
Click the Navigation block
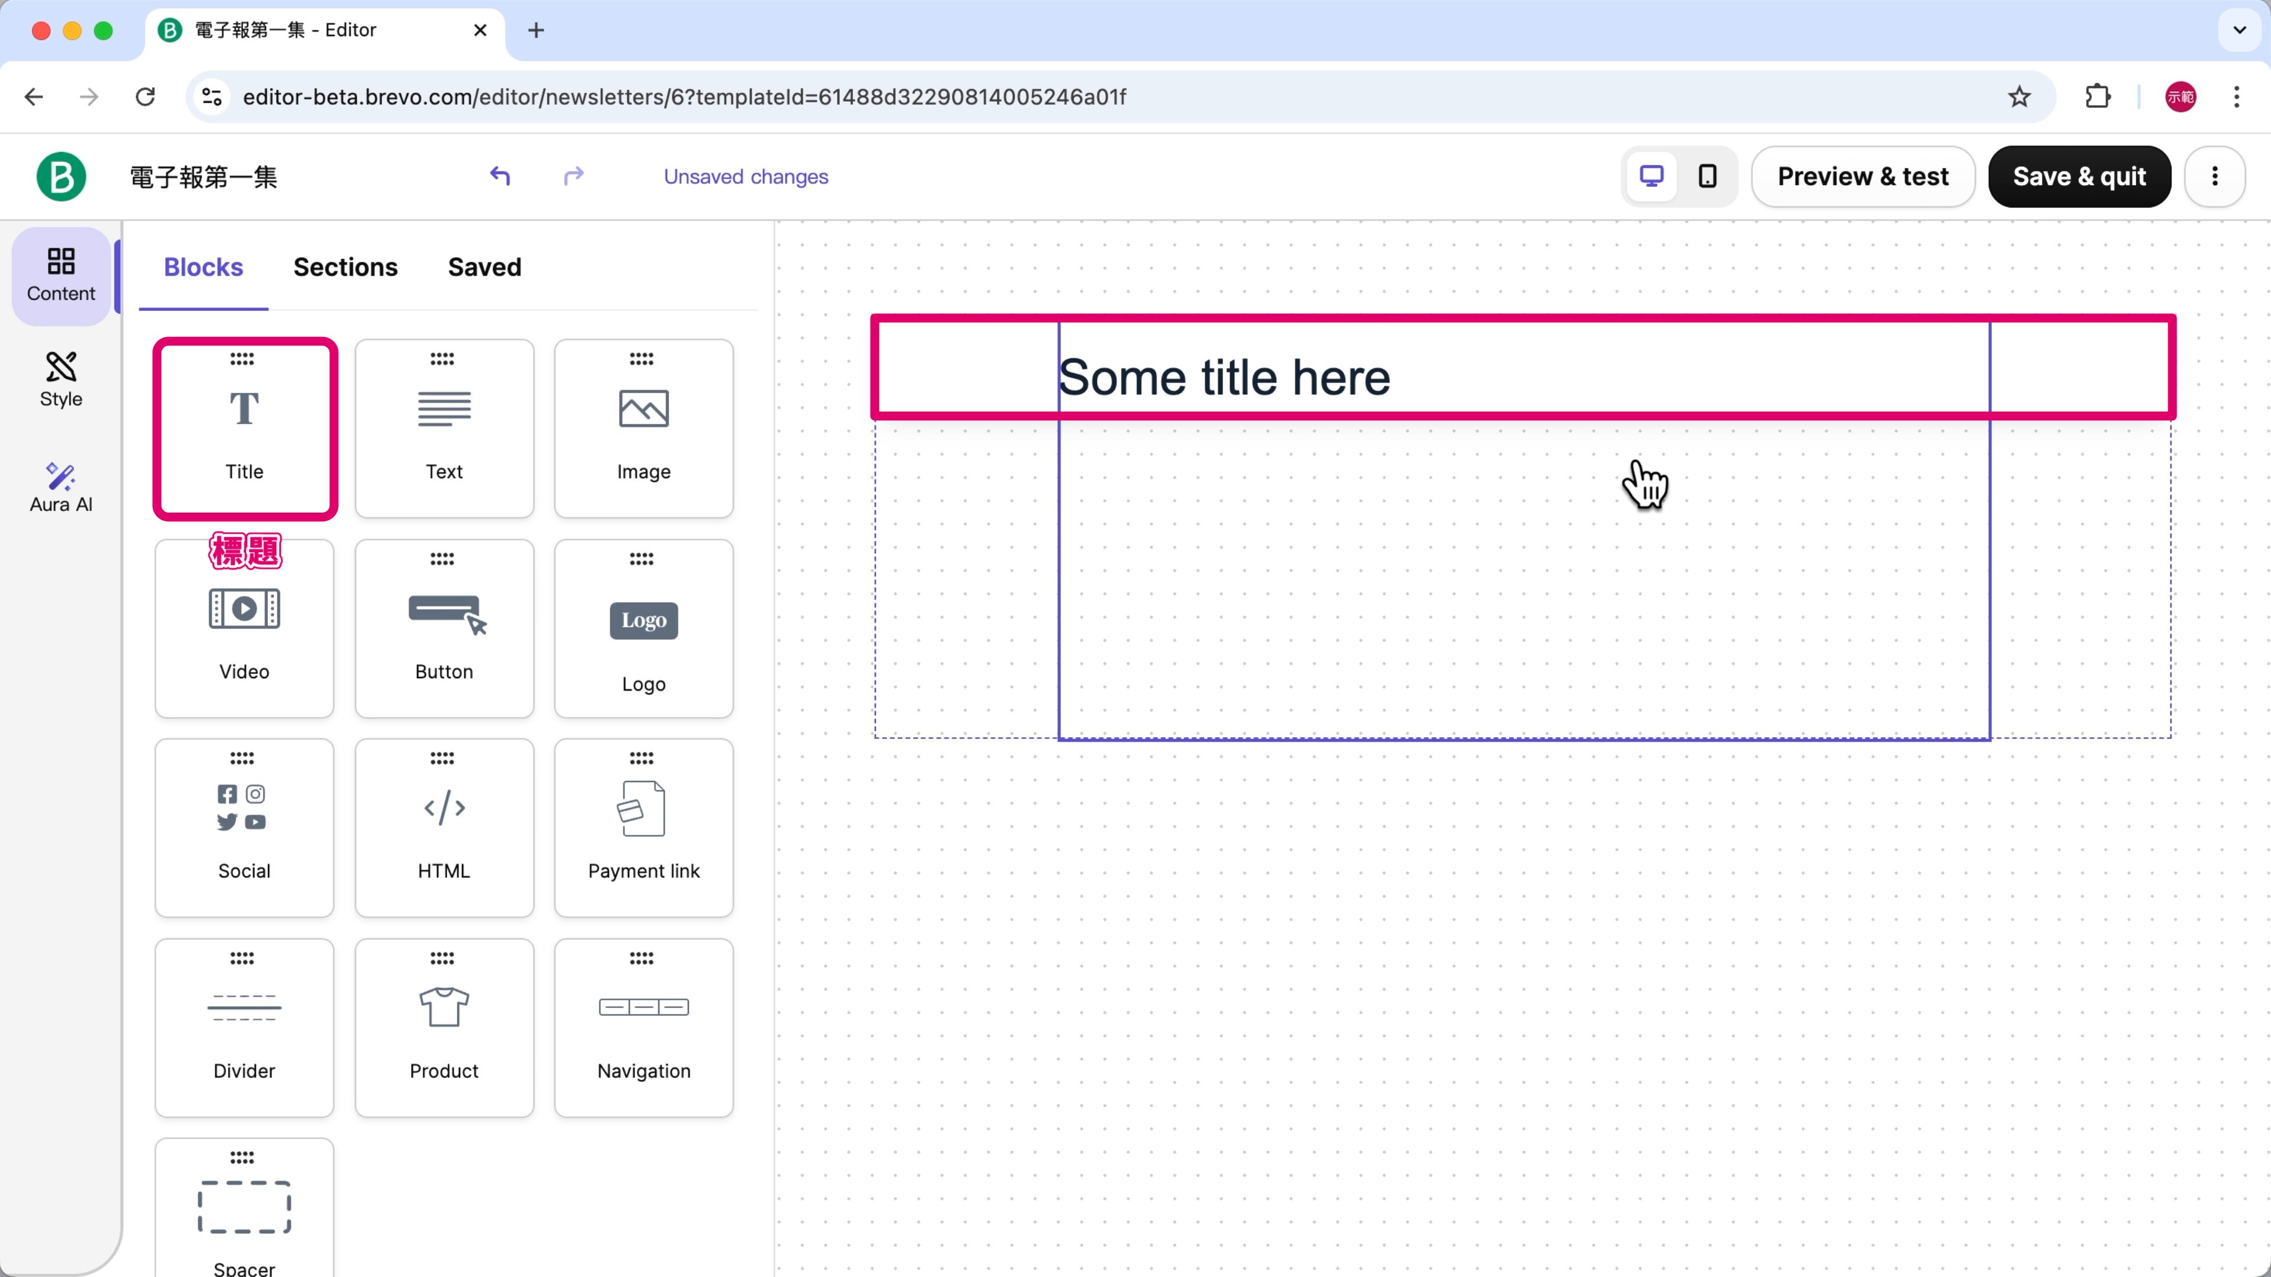(x=643, y=1027)
